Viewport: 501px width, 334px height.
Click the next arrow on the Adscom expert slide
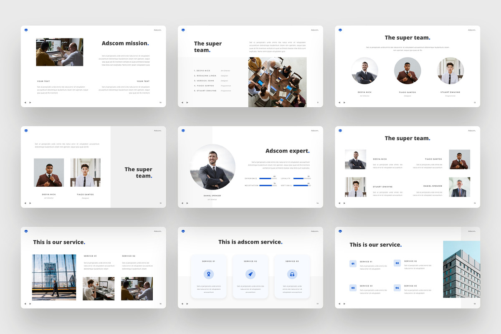(x=187, y=203)
